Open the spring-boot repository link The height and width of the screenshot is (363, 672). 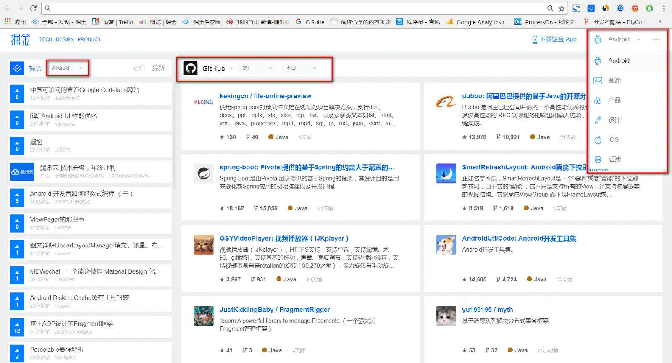tap(307, 167)
